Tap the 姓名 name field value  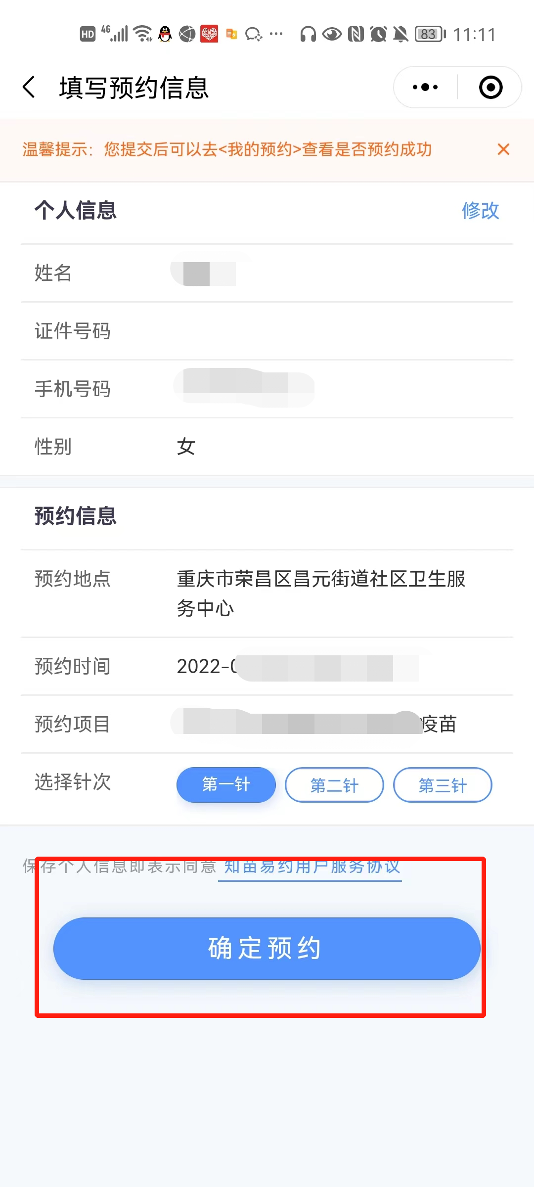click(x=208, y=273)
